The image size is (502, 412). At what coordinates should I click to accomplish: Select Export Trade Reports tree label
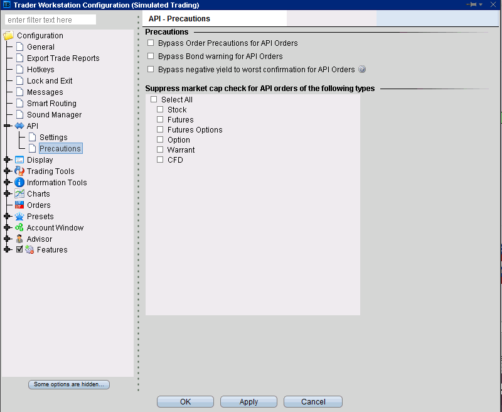[63, 58]
